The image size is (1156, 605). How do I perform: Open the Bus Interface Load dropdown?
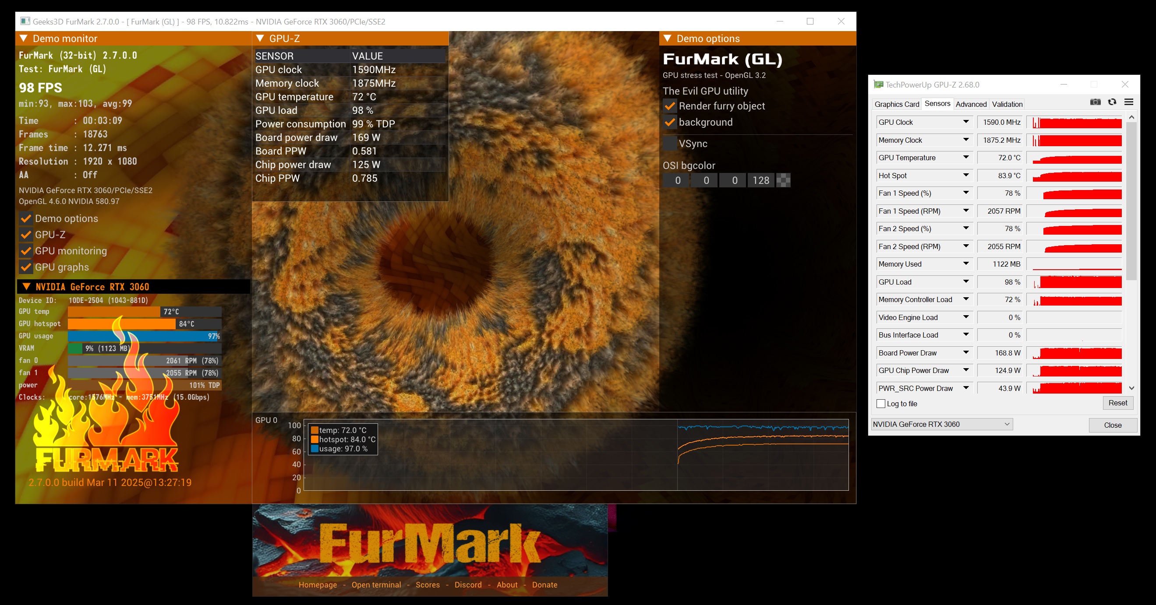pos(966,334)
